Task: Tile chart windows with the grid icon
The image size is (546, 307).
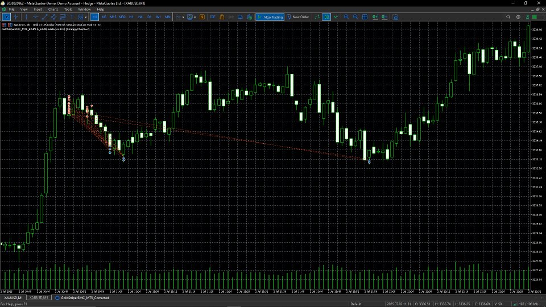Action: coord(365,16)
